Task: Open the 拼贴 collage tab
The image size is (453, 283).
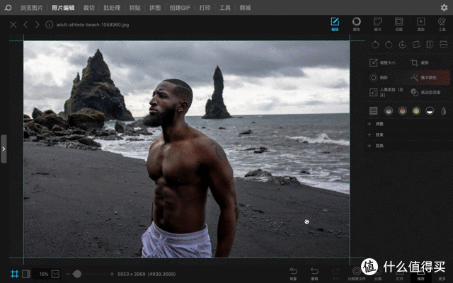Action: pos(134,8)
